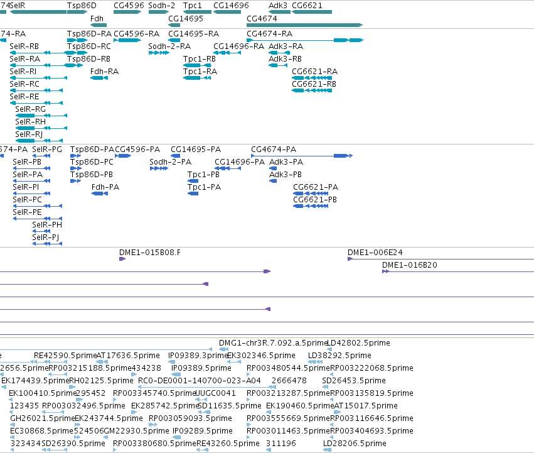
Task: Select EST IP09389.3prime label
Action: [x=198, y=356]
